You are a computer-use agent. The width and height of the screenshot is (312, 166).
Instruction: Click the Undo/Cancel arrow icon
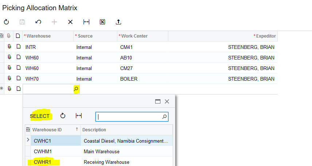point(38,22)
